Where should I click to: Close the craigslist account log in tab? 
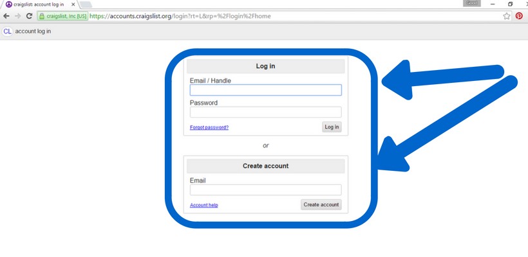[73, 4]
